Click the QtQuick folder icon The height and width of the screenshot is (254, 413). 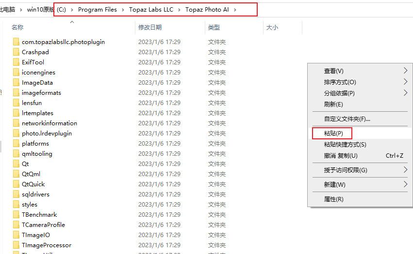(x=16, y=184)
